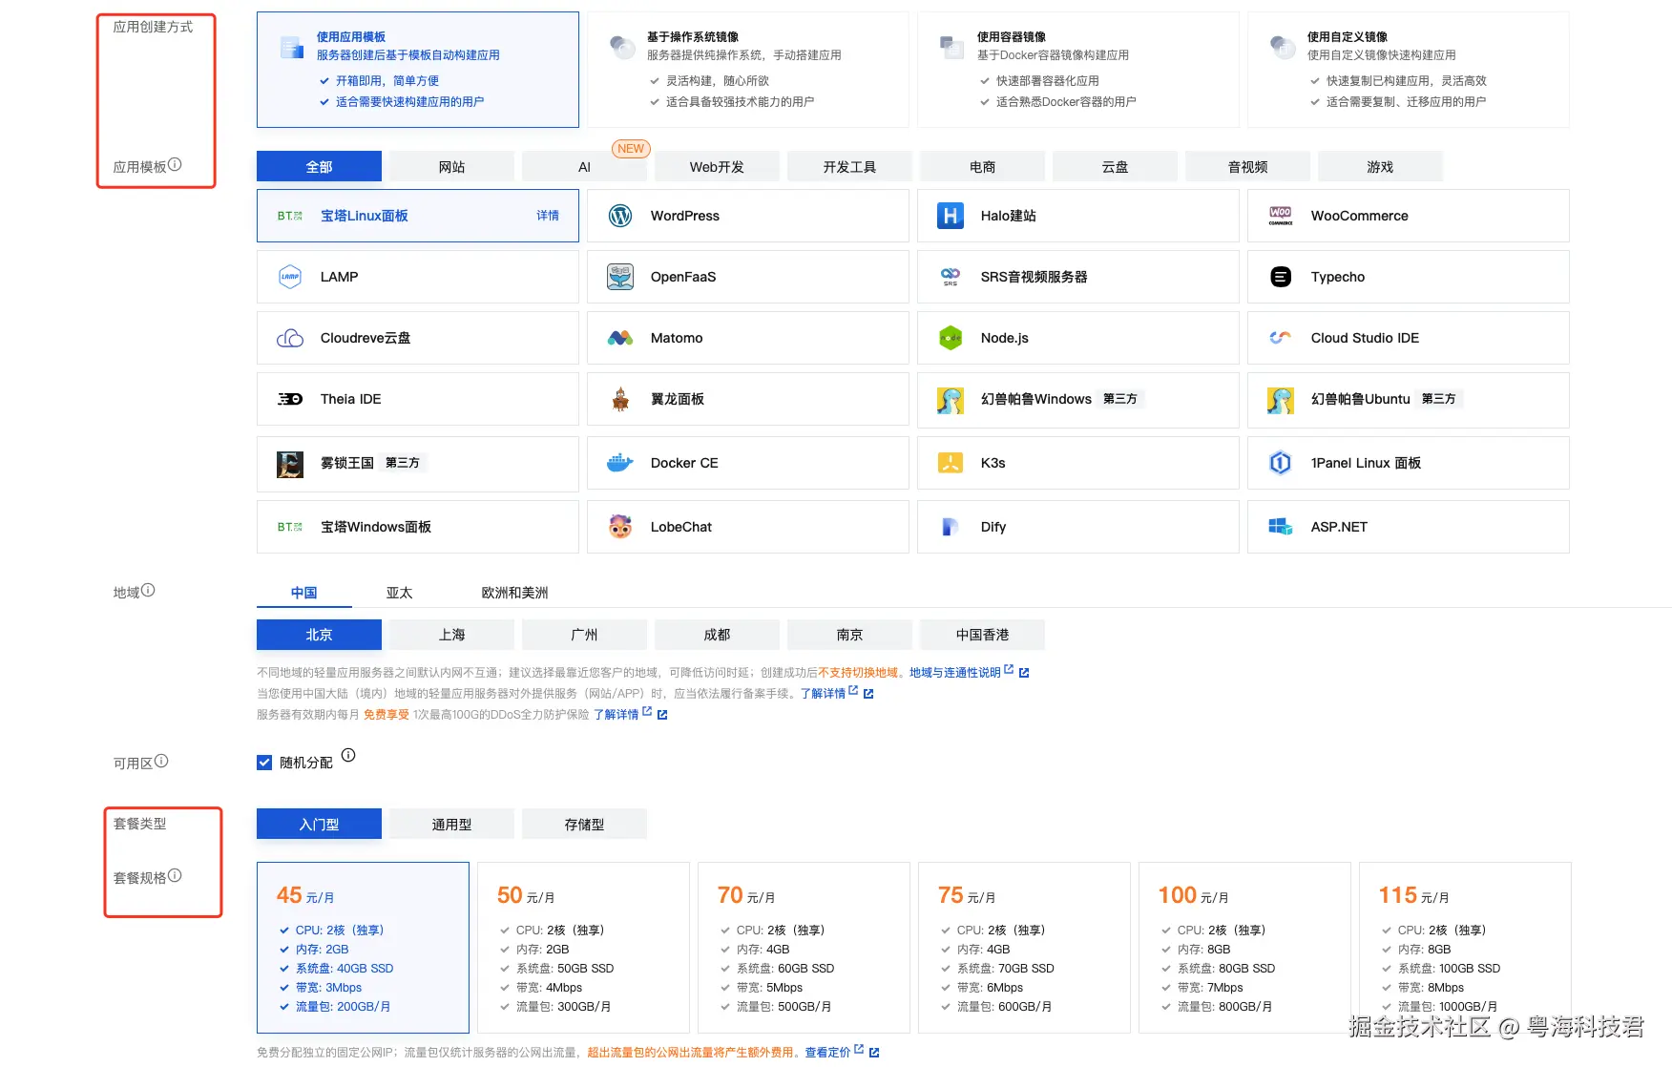This screenshot has width=1672, height=1067.
Task: Select the 100 元/月 package card
Action: click(x=1244, y=948)
